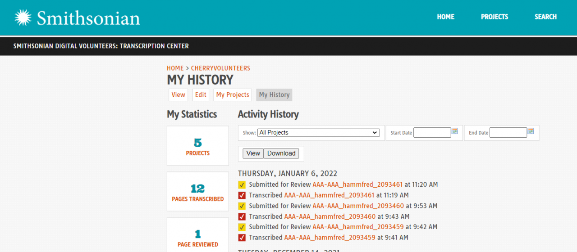Open the End Date calendar picker icon
Image resolution: width=577 pixels, height=252 pixels.
[x=531, y=131]
